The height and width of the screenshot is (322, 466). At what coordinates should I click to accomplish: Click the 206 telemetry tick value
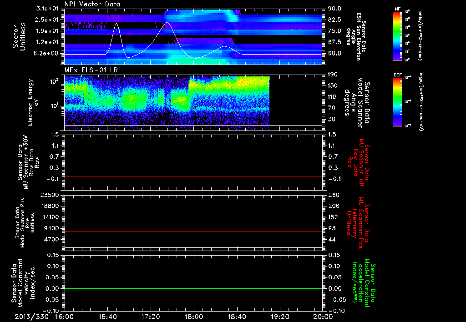334,206
